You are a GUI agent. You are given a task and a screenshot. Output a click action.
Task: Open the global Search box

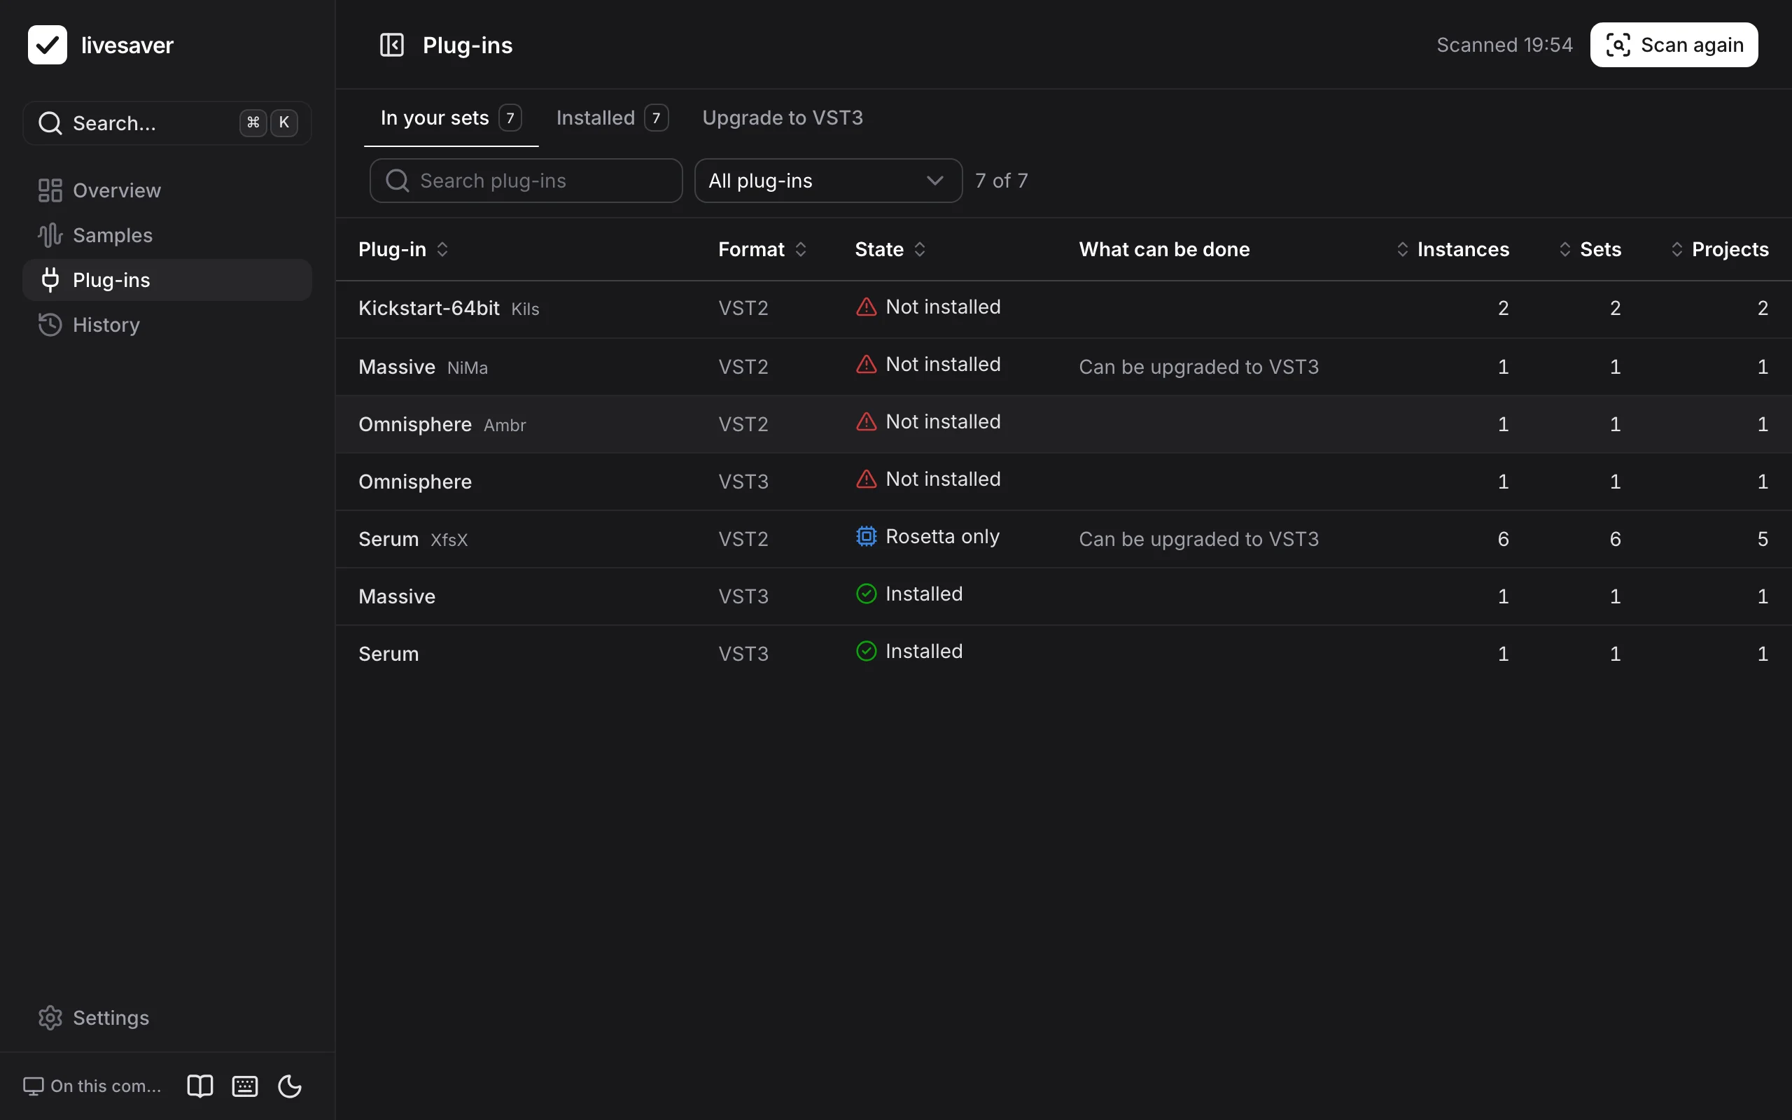pyautogui.click(x=167, y=123)
